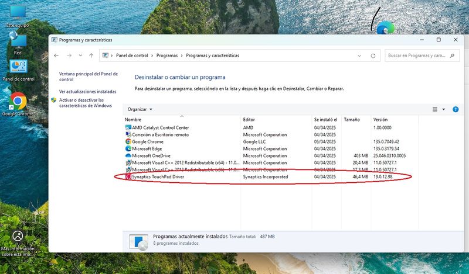Click the Synaptics TouchPad Driver icon
The height and width of the screenshot is (274, 469).
(128, 177)
